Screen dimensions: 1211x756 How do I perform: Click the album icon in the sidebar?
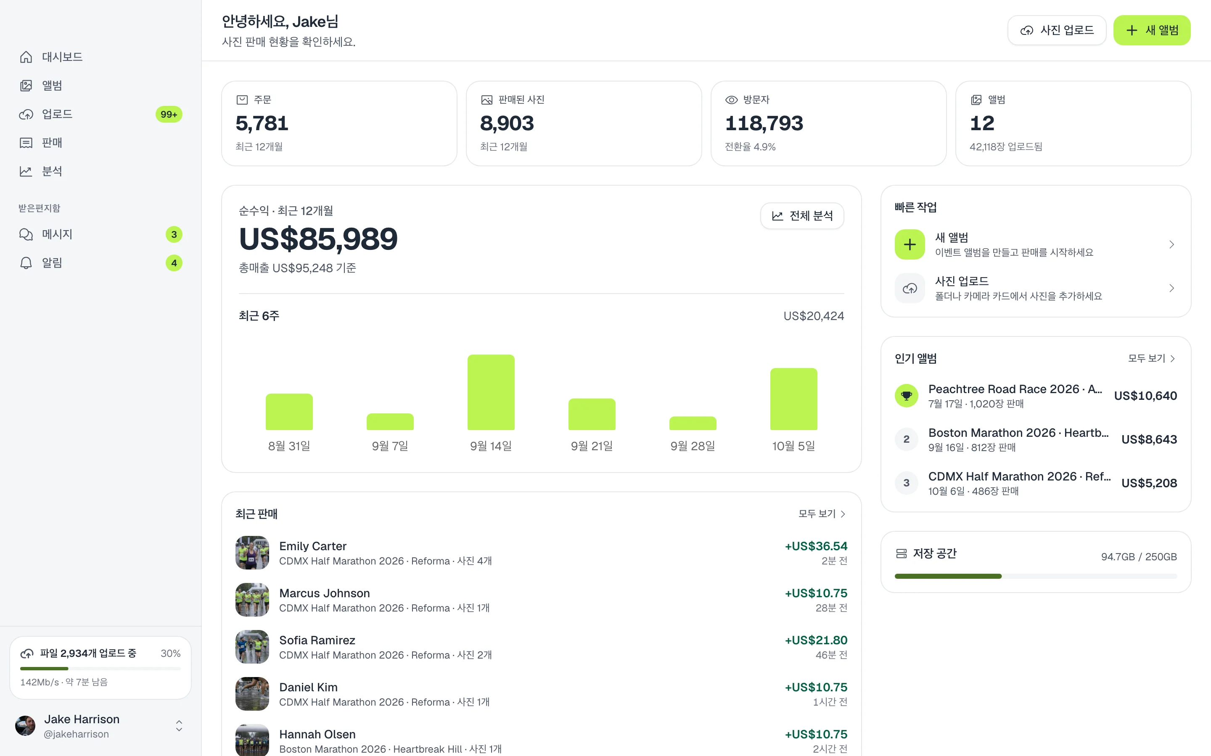click(x=26, y=86)
